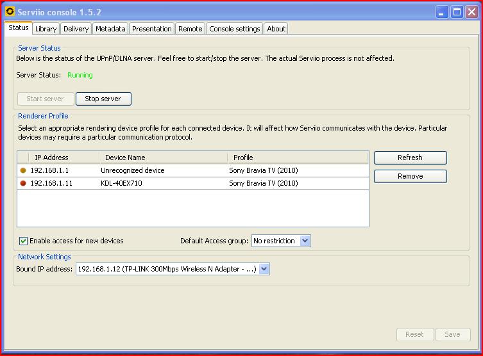The width and height of the screenshot is (483, 356).
Task: Minimize the Serviio console window
Action: pyautogui.click(x=442, y=12)
